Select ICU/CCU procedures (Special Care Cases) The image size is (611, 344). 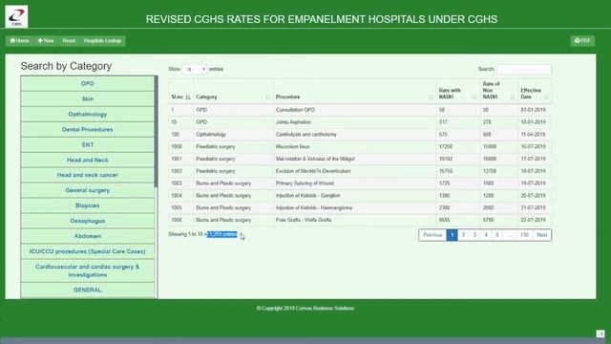coord(87,251)
